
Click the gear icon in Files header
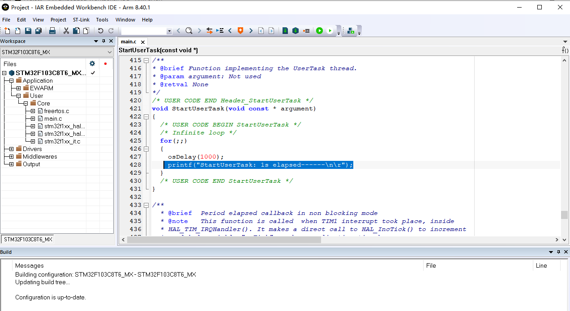pyautogui.click(x=92, y=63)
